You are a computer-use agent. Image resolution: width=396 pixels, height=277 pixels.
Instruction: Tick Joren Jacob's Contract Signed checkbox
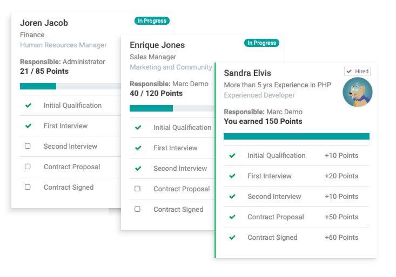coord(28,187)
